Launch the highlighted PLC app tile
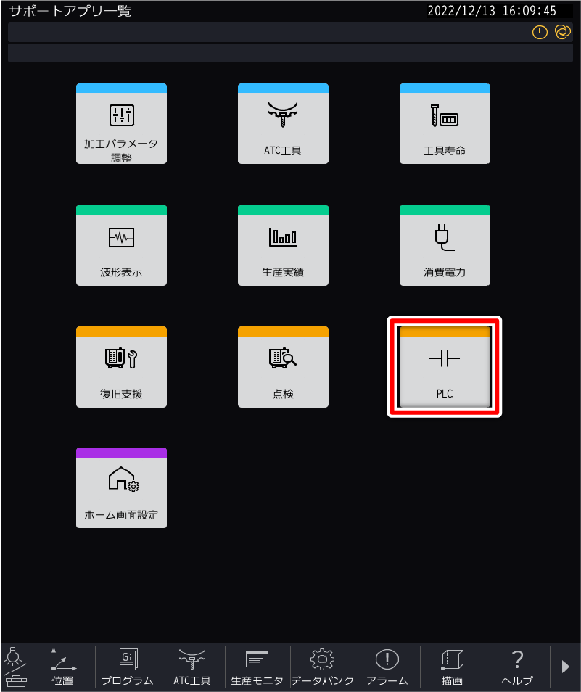581x692 pixels. [445, 367]
